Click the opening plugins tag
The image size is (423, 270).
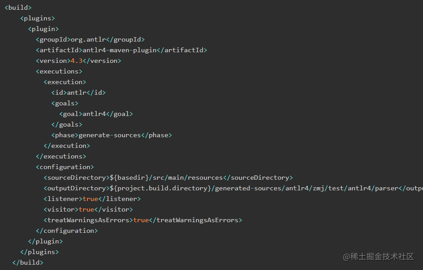[x=37, y=18]
